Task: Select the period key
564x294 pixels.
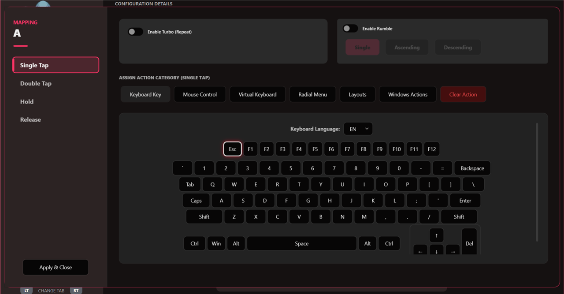Action: coord(407,216)
